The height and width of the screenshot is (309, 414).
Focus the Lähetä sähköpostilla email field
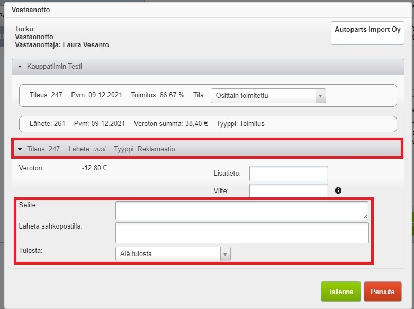(241, 232)
